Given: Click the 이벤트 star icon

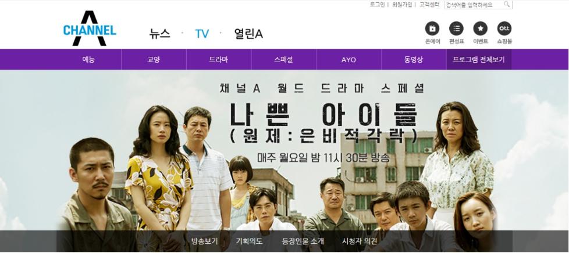Looking at the screenshot, I should [481, 28].
